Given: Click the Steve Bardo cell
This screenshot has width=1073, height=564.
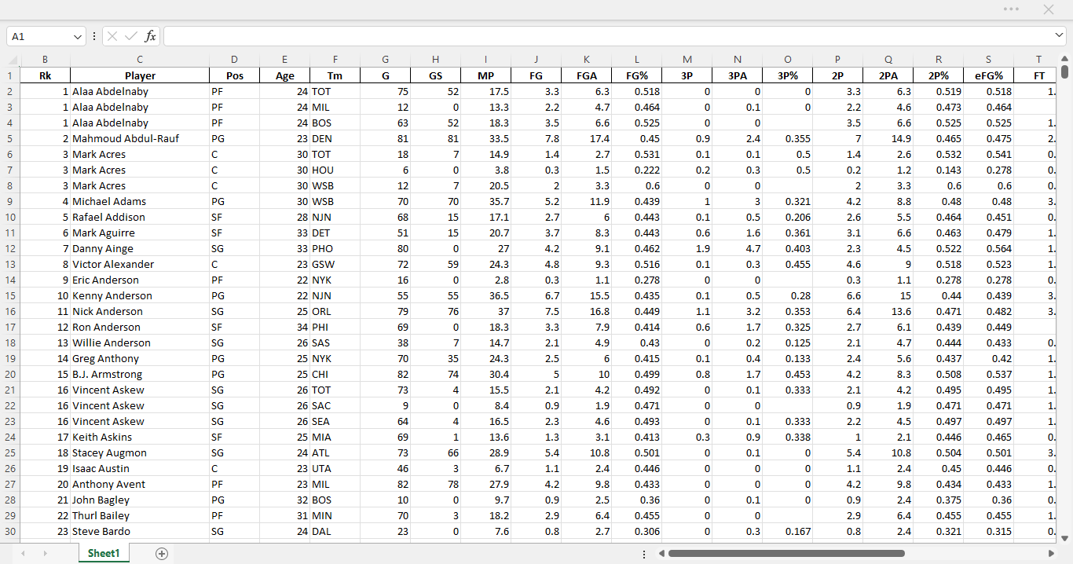Looking at the screenshot, I should point(140,531).
